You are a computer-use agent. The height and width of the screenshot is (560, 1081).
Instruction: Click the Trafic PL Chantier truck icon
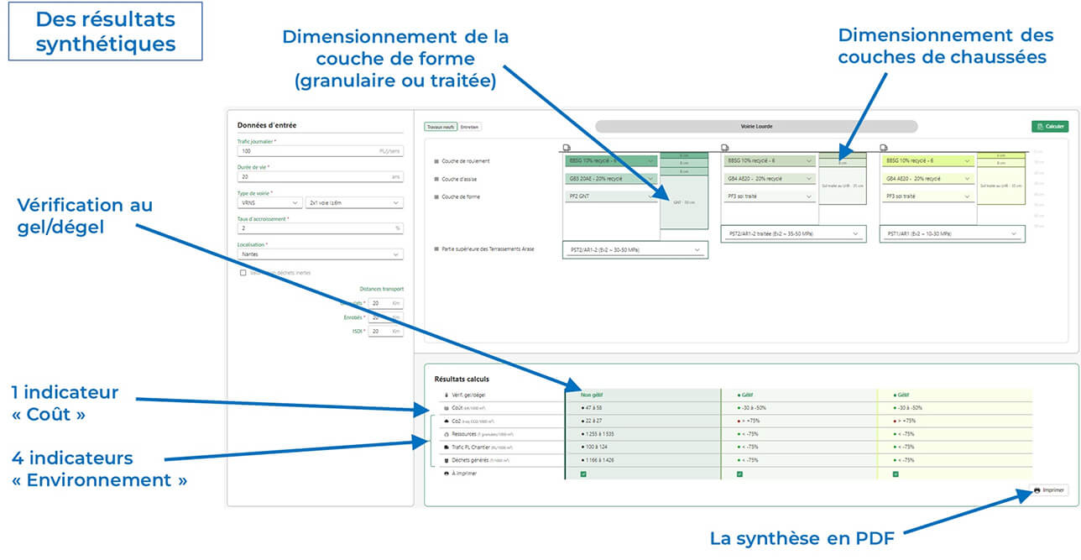click(x=446, y=447)
